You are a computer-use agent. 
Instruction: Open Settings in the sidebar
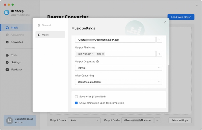click(16, 62)
